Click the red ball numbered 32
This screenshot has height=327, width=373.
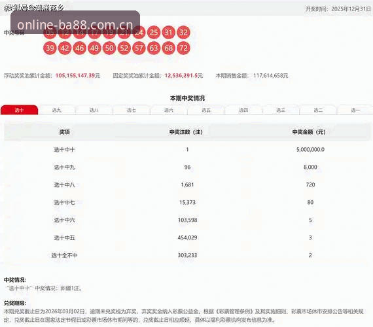click(x=183, y=32)
